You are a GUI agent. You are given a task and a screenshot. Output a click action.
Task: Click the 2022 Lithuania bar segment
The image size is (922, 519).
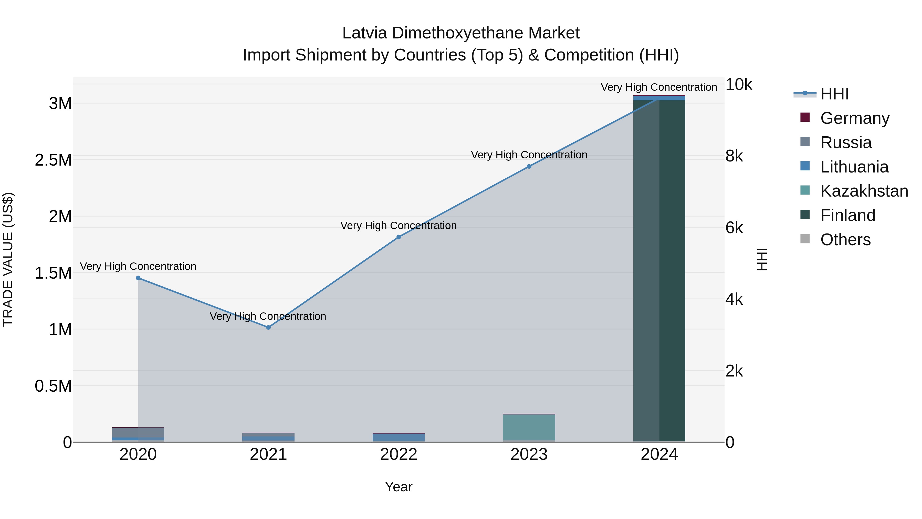(399, 437)
